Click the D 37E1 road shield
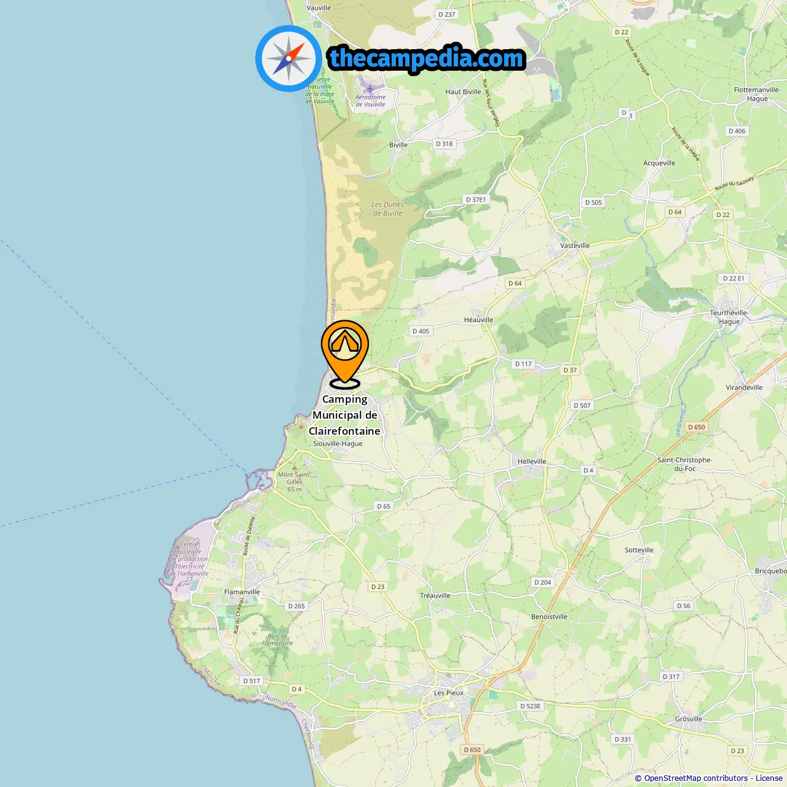787x787 pixels. point(476,199)
